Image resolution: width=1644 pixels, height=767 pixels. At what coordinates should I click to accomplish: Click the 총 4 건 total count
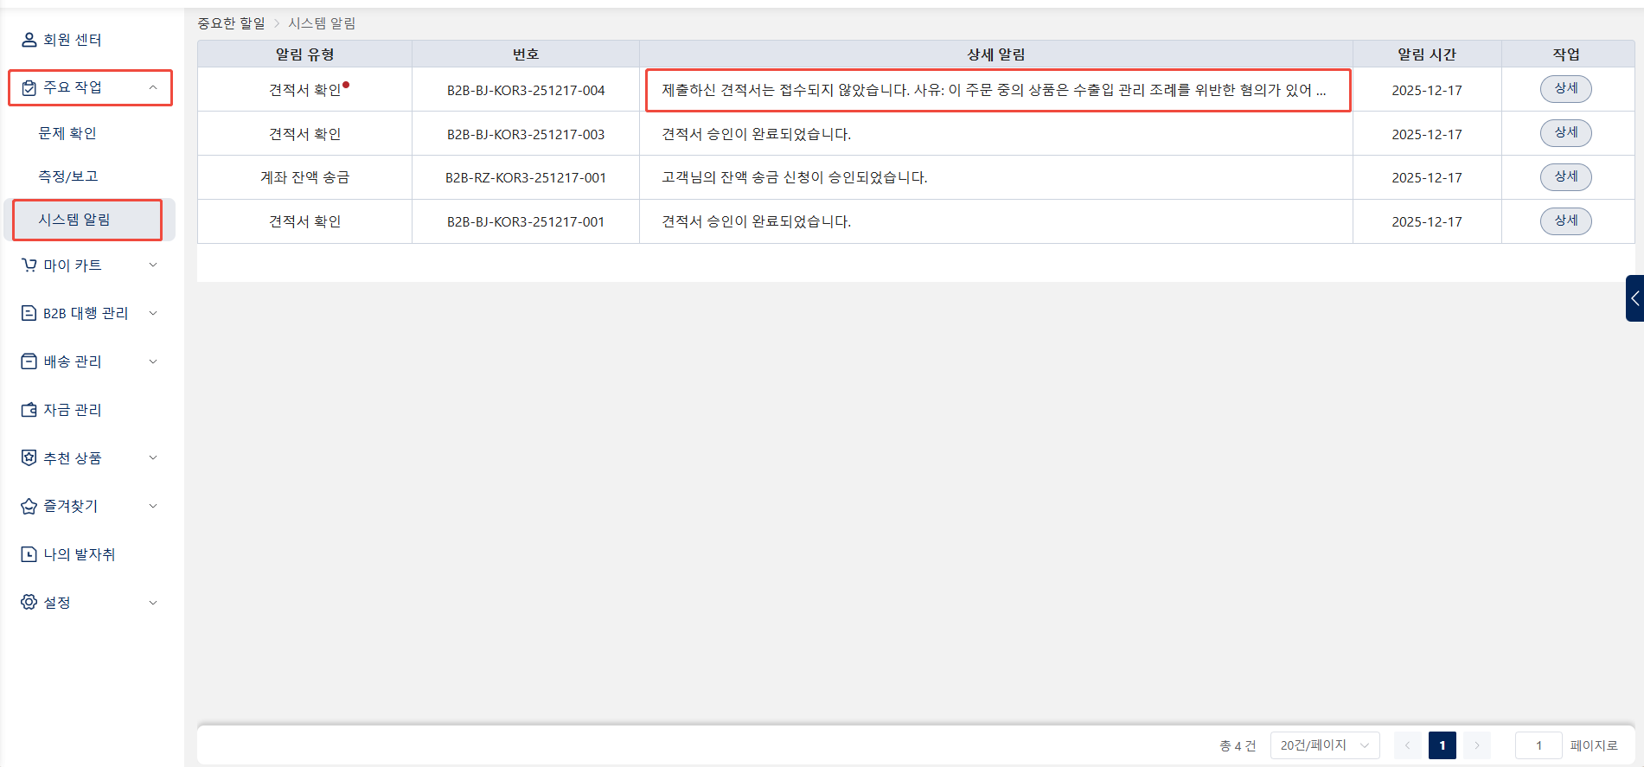pos(1238,745)
